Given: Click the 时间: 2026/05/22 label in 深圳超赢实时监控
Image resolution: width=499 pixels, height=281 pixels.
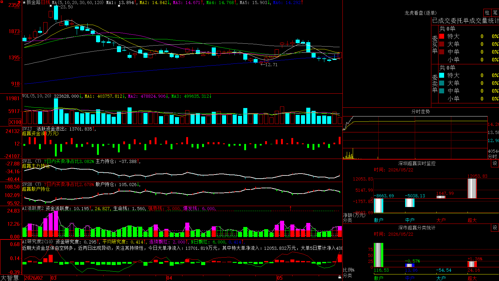Looking at the screenshot, I should click(394, 170).
